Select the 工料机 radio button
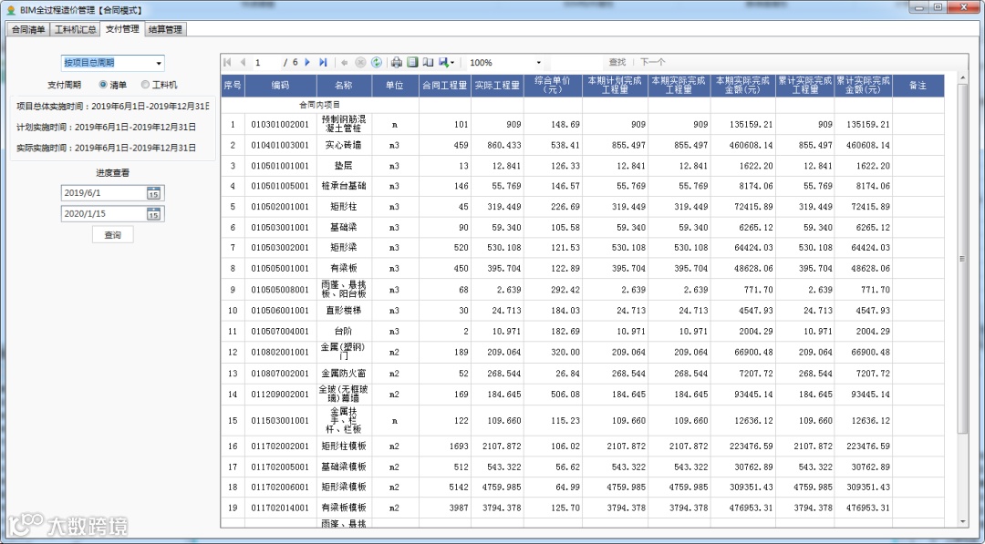This screenshot has height=544, width=985. coord(145,84)
